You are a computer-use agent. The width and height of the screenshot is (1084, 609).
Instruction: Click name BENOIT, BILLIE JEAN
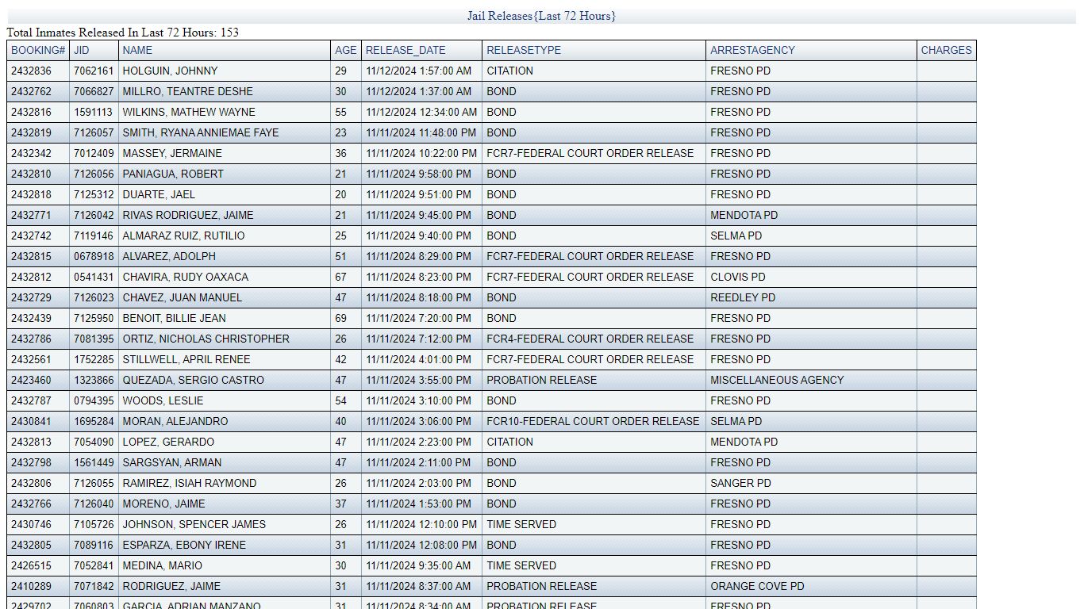(174, 318)
